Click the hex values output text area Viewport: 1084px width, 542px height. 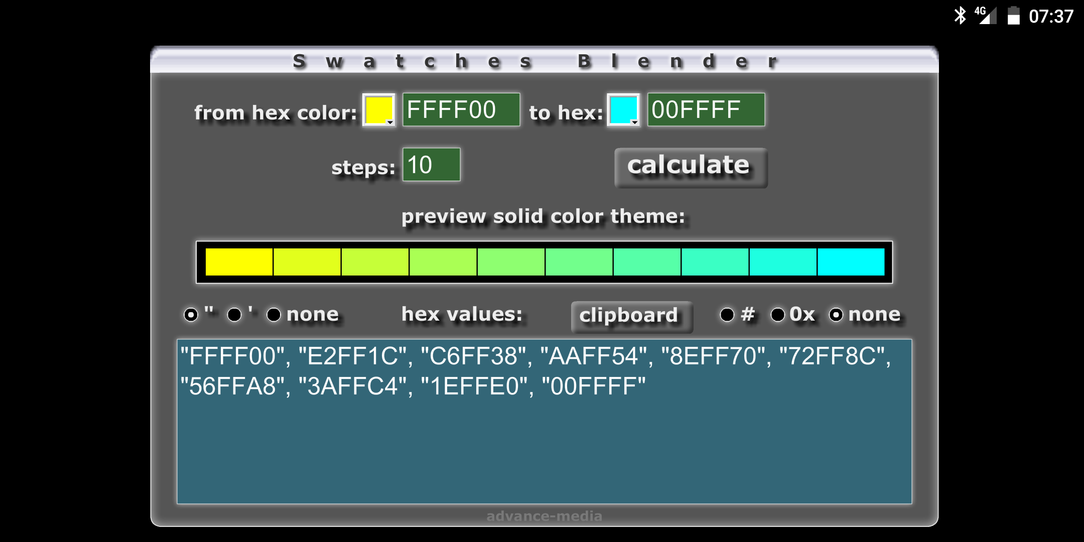coord(544,422)
